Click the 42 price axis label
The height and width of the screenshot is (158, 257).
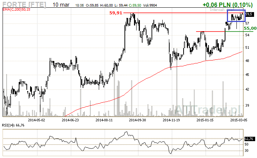click(247, 89)
